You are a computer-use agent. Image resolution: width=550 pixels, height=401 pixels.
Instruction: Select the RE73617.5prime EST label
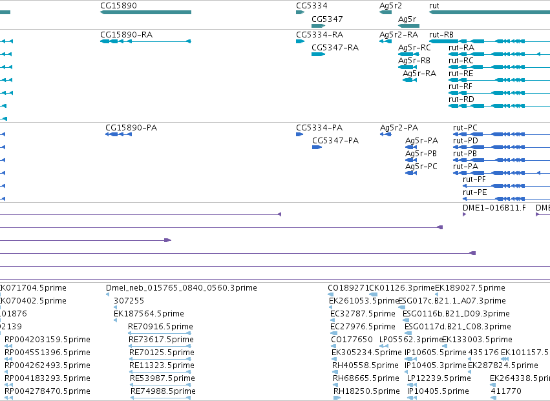161,340
